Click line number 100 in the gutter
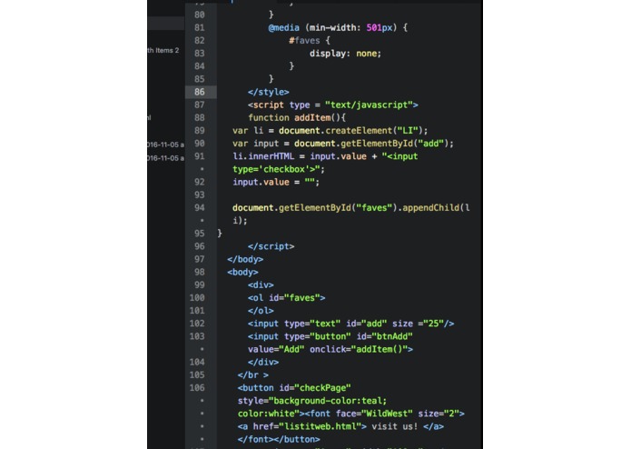 [197, 298]
